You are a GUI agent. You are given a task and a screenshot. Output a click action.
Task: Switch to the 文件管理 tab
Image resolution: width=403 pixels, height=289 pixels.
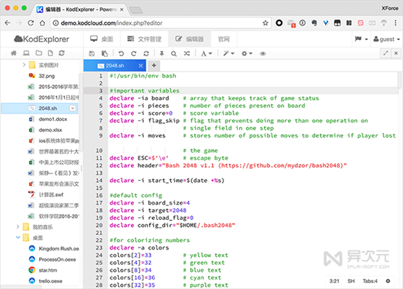coord(144,39)
